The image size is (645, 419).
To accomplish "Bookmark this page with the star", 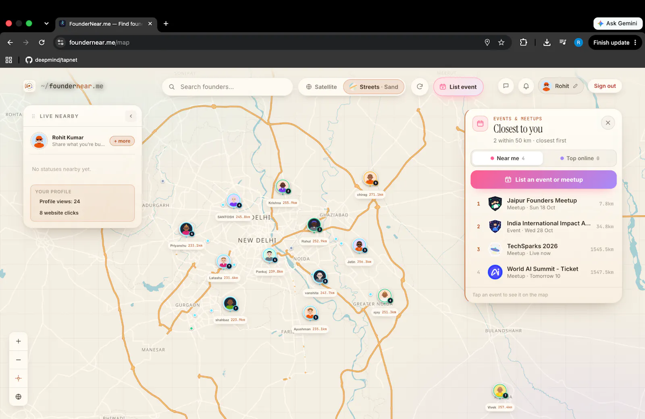I will tap(501, 42).
